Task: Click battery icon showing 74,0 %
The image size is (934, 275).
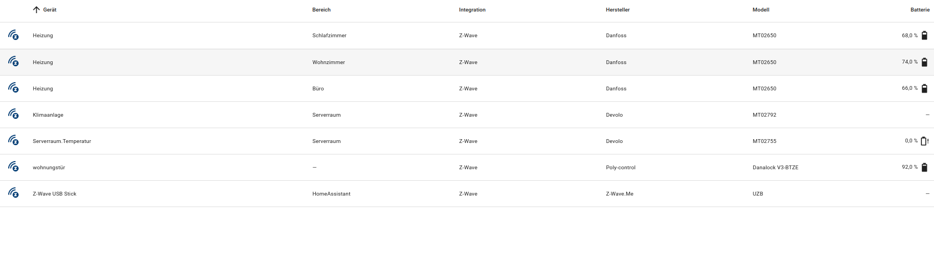Action: click(x=924, y=62)
